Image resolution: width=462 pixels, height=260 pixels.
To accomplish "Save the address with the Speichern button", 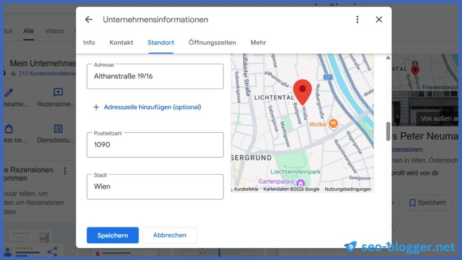I will click(x=112, y=235).
